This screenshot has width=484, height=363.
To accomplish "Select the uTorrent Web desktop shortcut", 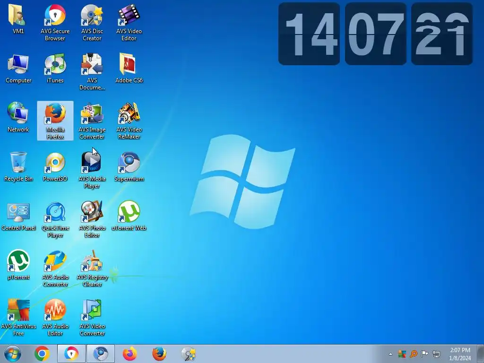I will pyautogui.click(x=129, y=216).
